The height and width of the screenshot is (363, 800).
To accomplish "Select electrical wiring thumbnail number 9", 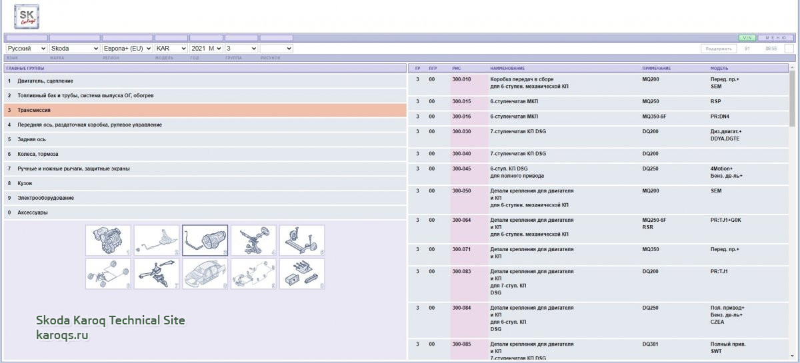I will coord(253,274).
